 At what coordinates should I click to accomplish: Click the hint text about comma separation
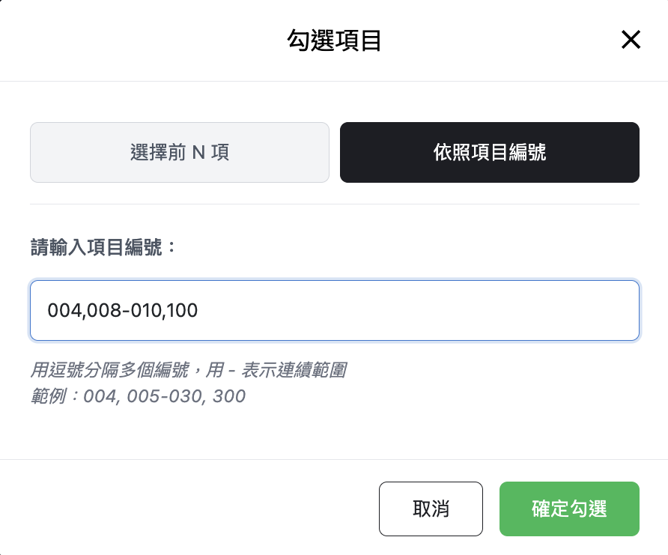tap(112, 370)
